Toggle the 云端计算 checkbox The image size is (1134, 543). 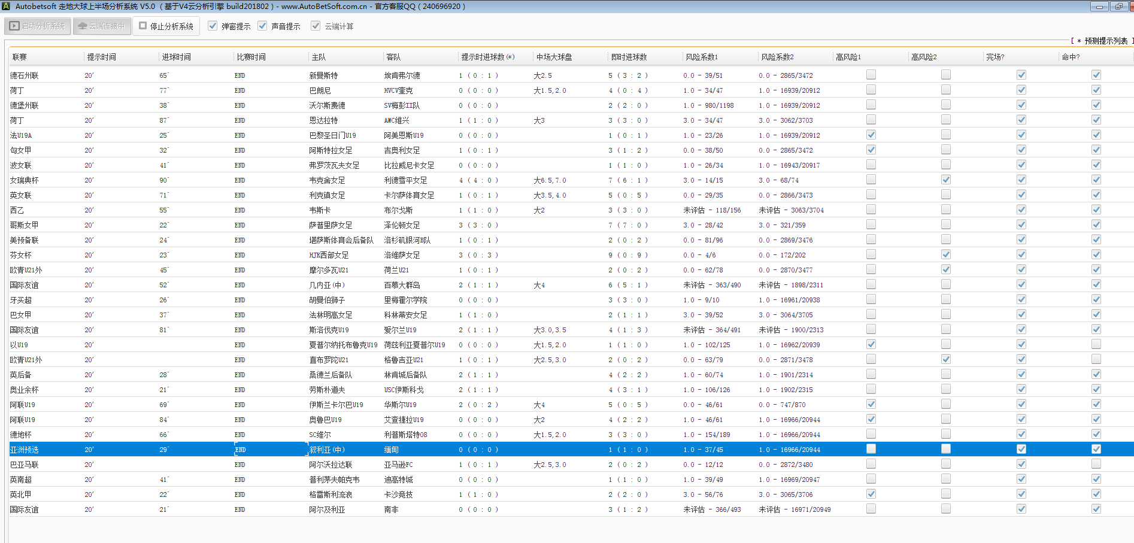point(316,26)
